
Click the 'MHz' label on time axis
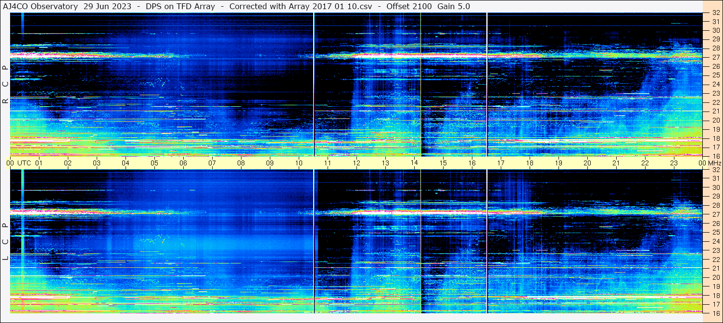pos(715,163)
